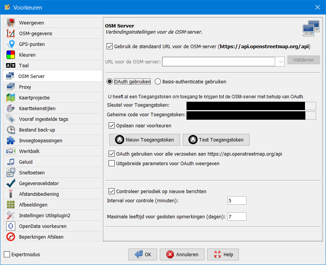This screenshot has height=265, width=326.
Task: Click Annuleren to cancel the preferences
Action: tap(182, 254)
